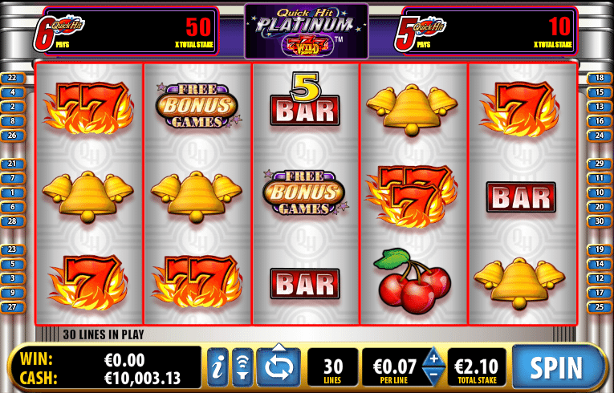Click the Free Bonus Games symbol on reel two
Image resolution: width=614 pixels, height=393 pixels.
pos(197,106)
